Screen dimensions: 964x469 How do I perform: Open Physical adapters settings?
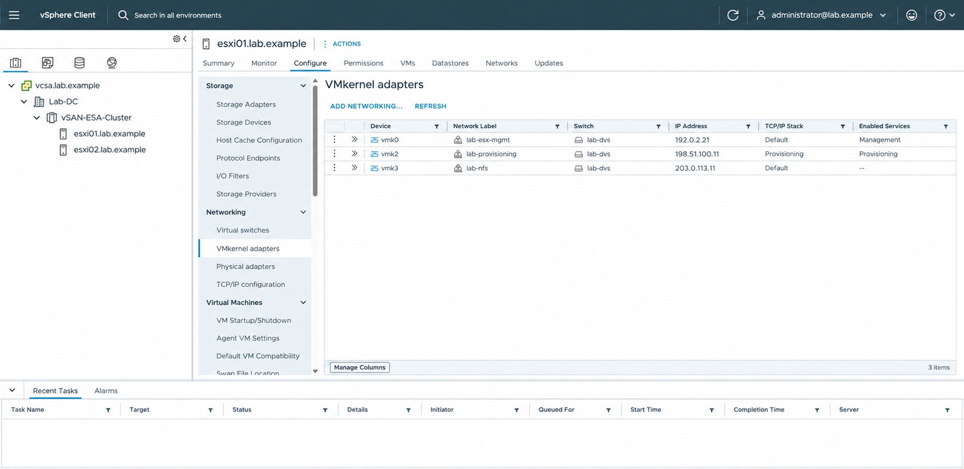tap(246, 266)
